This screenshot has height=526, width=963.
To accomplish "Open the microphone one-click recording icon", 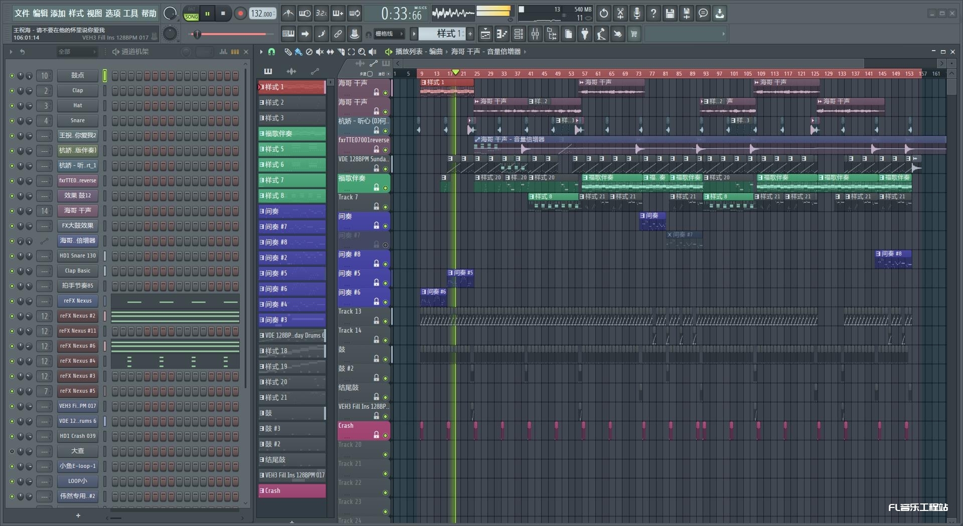I will click(x=636, y=14).
